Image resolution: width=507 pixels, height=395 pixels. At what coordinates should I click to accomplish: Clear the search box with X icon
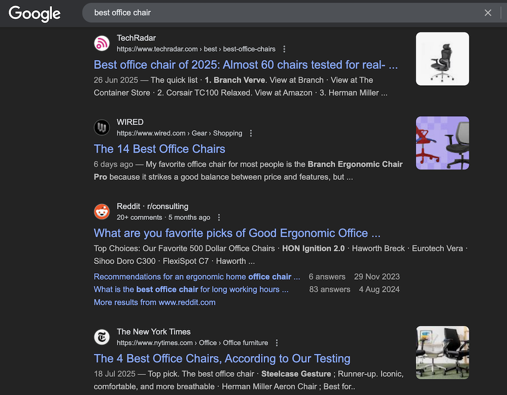488,13
